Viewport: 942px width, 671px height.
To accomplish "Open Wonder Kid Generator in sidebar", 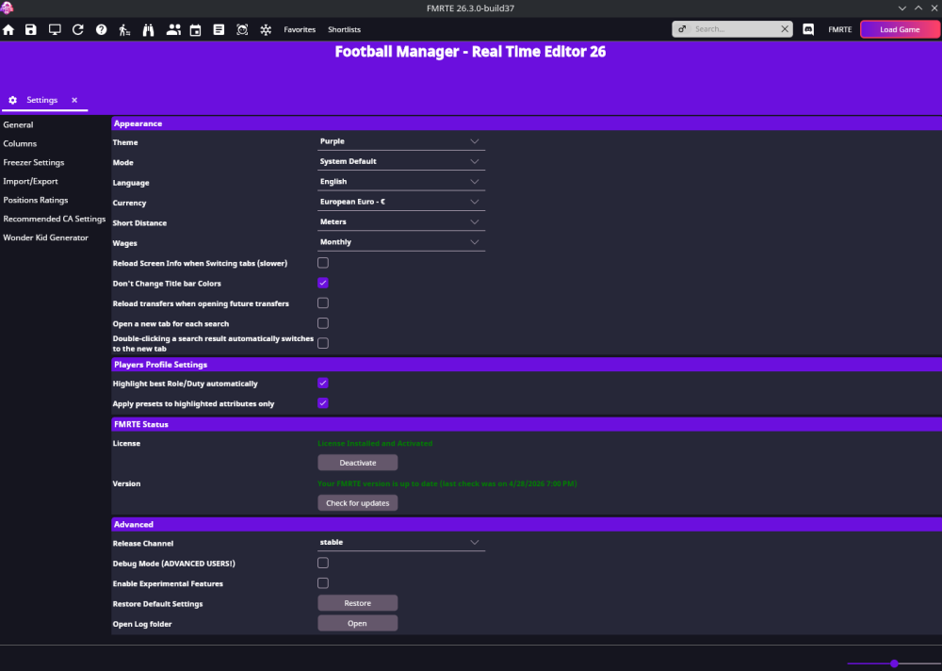I will tap(45, 237).
